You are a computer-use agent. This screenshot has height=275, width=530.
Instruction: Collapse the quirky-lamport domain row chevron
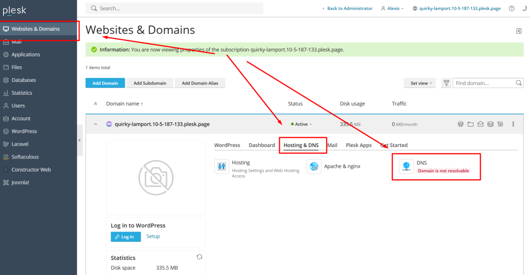point(95,124)
